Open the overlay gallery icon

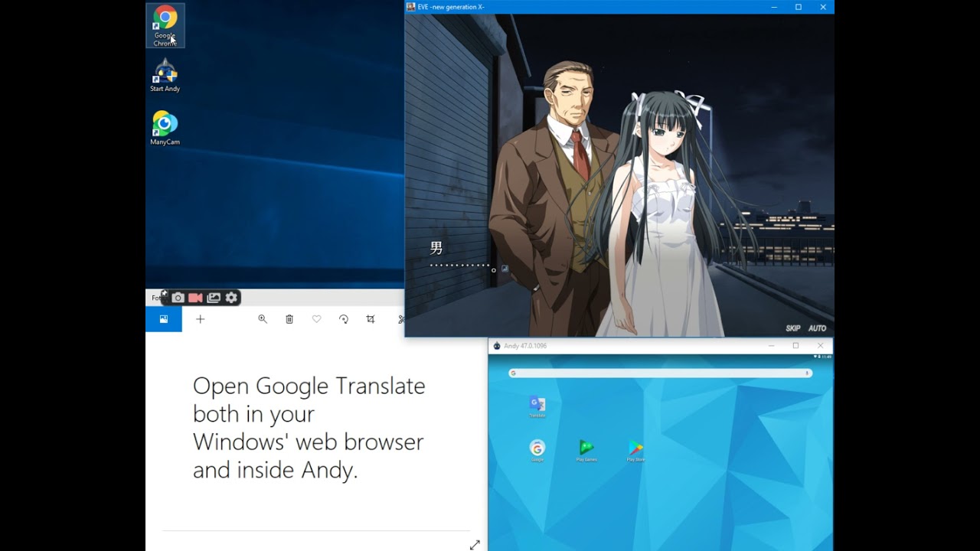tap(214, 298)
